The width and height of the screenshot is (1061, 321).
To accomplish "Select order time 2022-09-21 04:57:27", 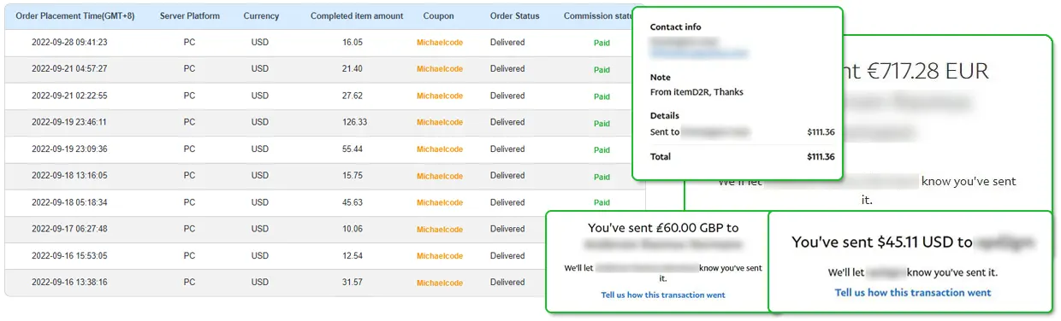I will [69, 68].
